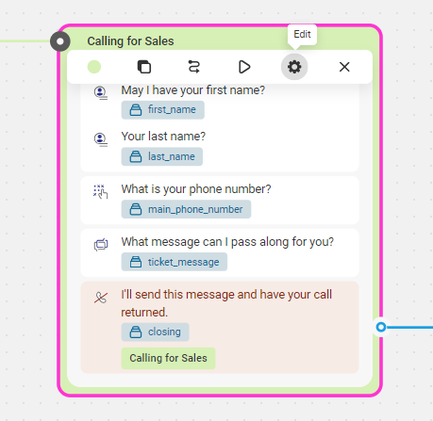Click the blue output connector on right edge
Viewport: 433px width, 421px height.
tap(381, 327)
